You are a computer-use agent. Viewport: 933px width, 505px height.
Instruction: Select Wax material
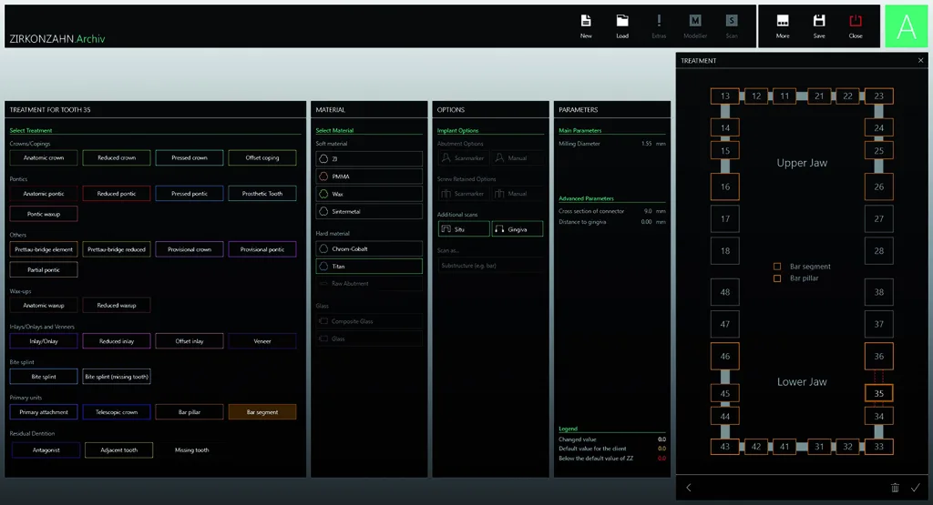click(369, 194)
